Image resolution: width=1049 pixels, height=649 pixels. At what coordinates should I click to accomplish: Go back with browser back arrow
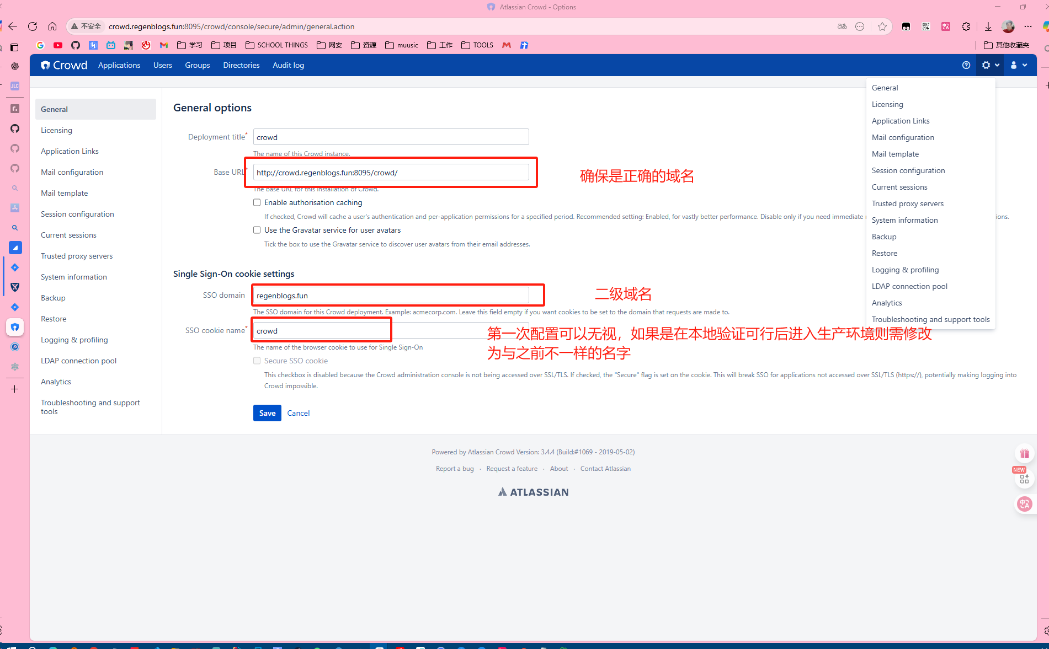point(12,26)
